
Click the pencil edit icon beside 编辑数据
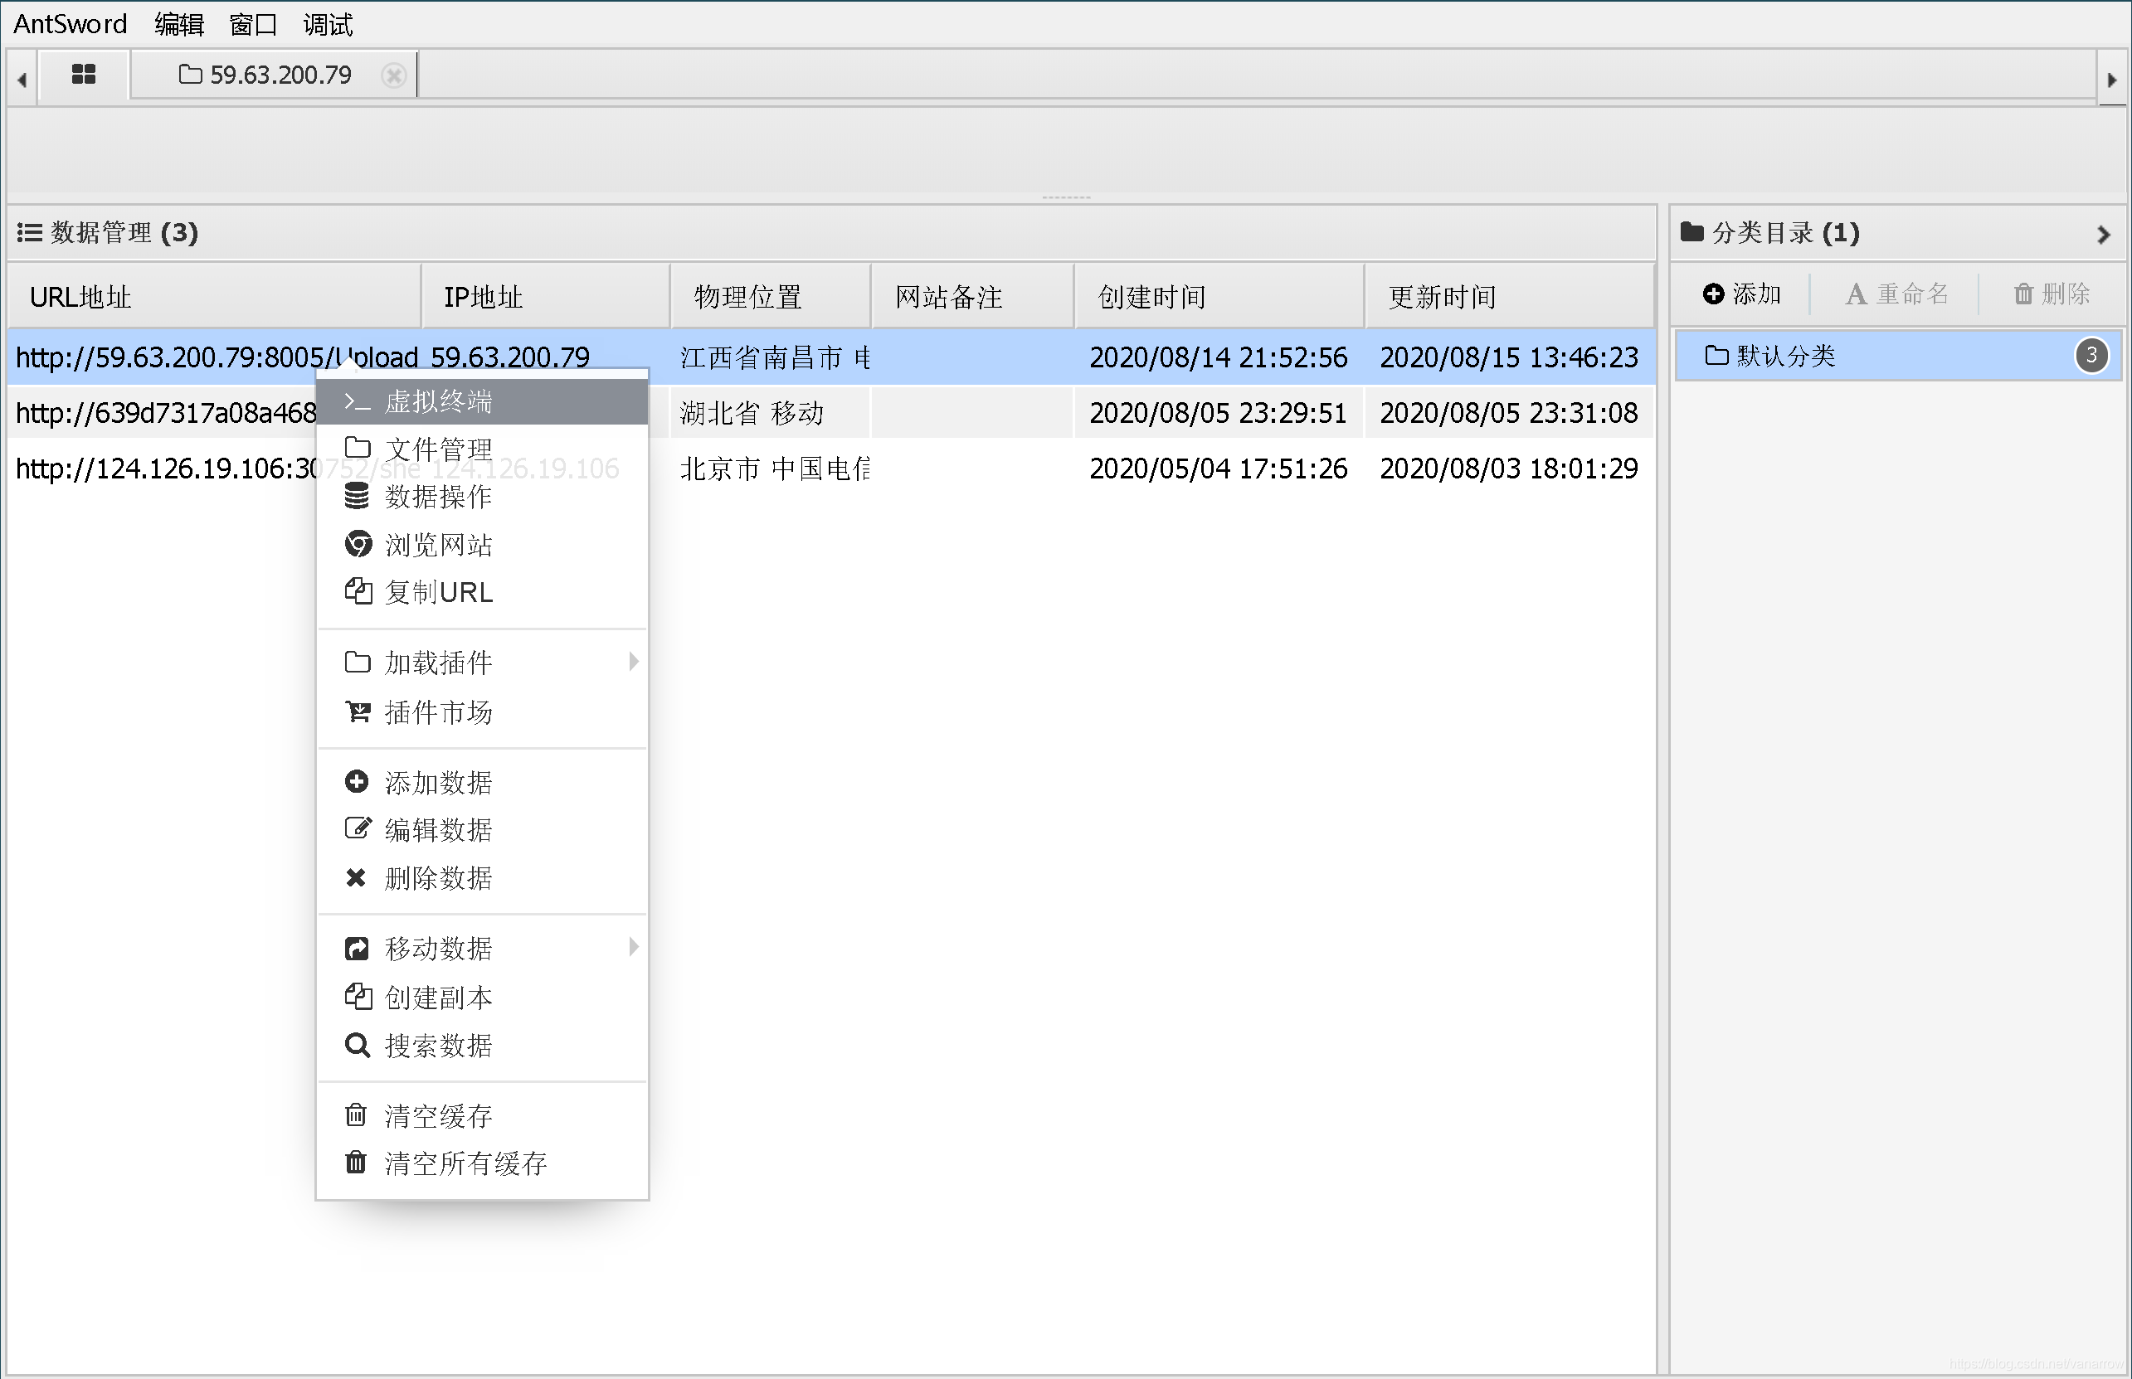[358, 828]
